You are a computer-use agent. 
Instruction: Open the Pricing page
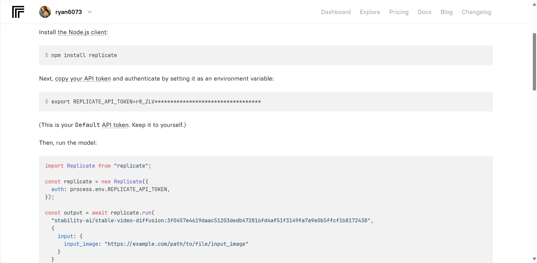(x=399, y=12)
